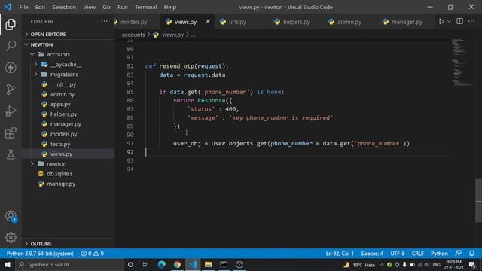Place cursor on line 91 user_obj code
This screenshot has height=271, width=482.
point(291,144)
